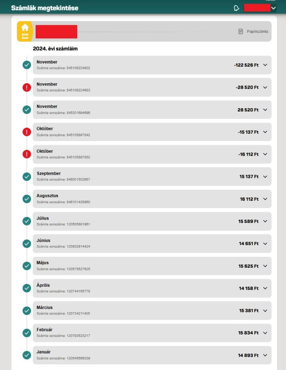The height and width of the screenshot is (370, 286).
Task: Click green checkmark icon beside Január invoice
Action: point(27,355)
